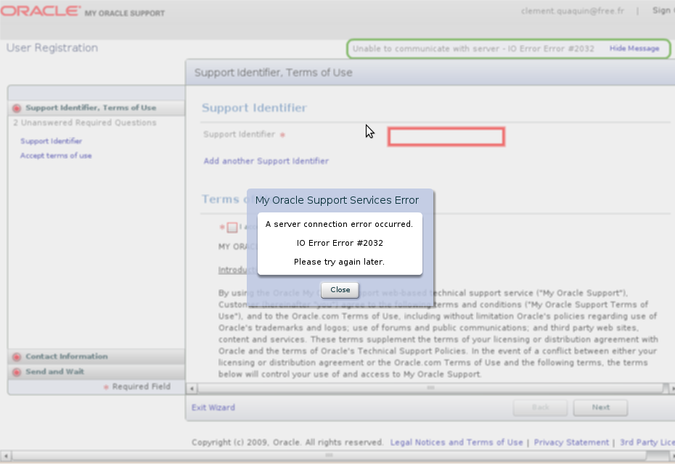Viewport: 675px width, 464px height.
Task: Click the terms panel horizontal scrollbar track
Action: tap(430, 389)
